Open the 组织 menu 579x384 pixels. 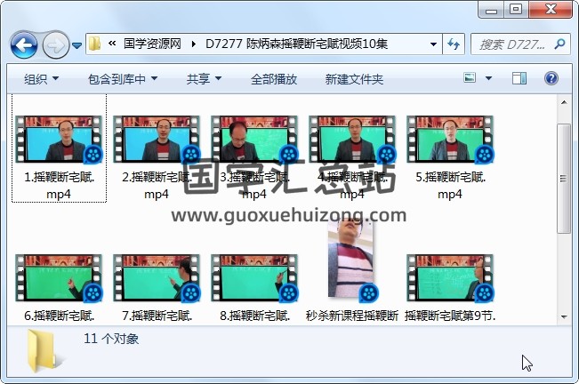41,78
